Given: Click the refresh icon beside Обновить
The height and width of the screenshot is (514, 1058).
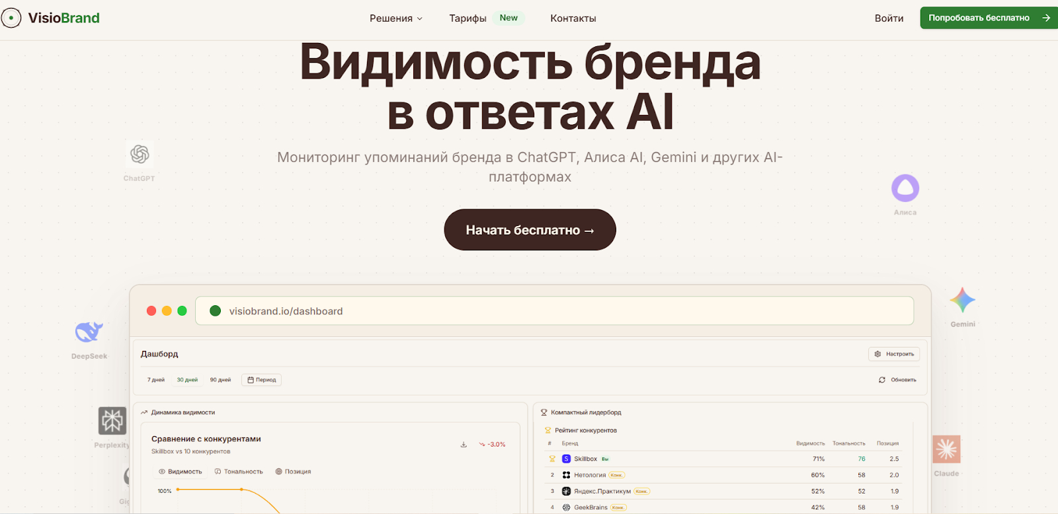Looking at the screenshot, I should point(882,380).
